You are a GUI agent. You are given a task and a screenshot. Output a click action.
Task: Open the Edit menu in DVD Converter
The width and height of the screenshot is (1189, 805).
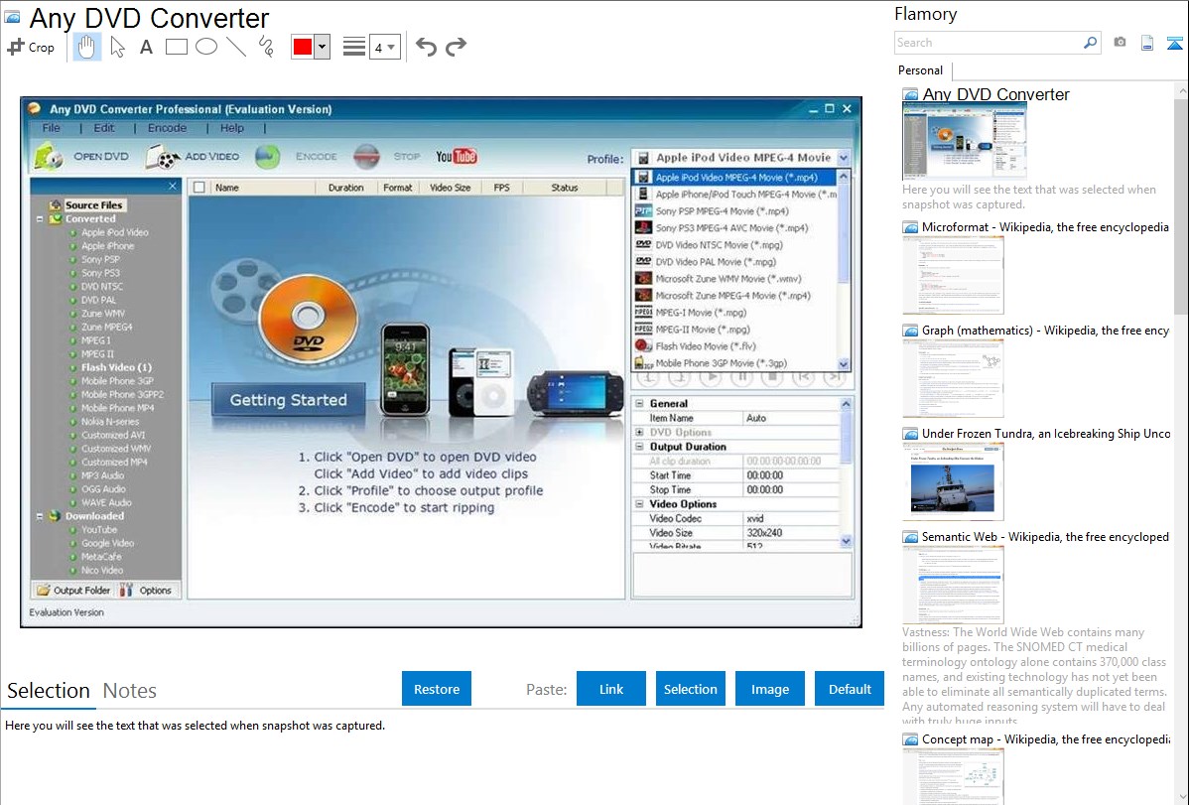coord(104,127)
